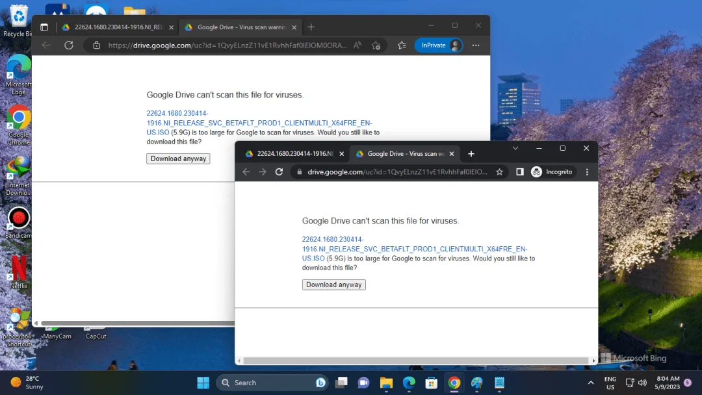This screenshot has width=702, height=395.
Task: Go forward in Chrome window
Action: pyautogui.click(x=263, y=172)
